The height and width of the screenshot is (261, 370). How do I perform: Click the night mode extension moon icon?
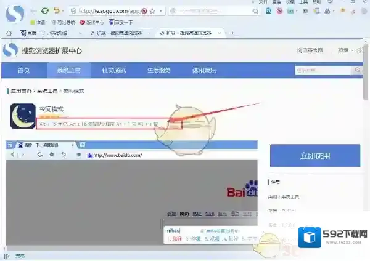(x=23, y=116)
